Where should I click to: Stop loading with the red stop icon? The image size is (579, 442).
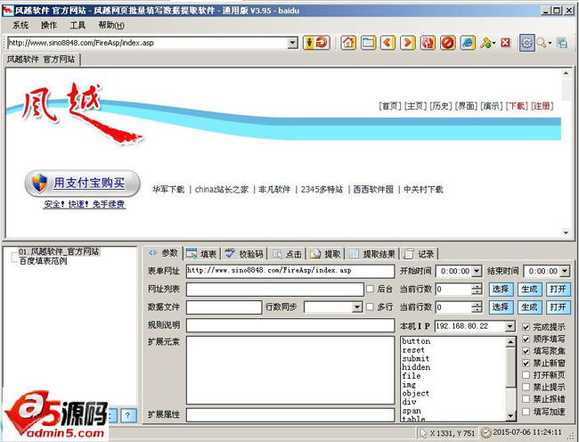pos(447,43)
